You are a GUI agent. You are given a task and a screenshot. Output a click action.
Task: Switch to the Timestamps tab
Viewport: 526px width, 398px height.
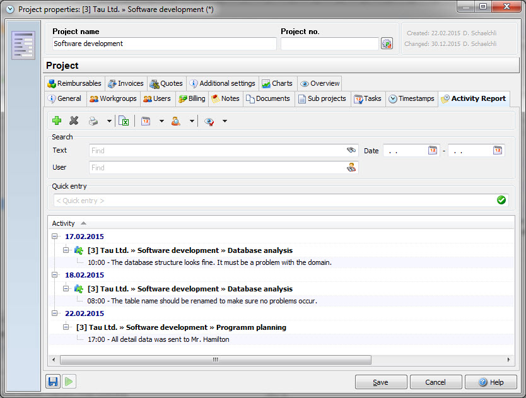click(x=411, y=99)
